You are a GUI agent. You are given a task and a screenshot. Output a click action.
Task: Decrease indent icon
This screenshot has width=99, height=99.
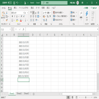pos(31,20)
